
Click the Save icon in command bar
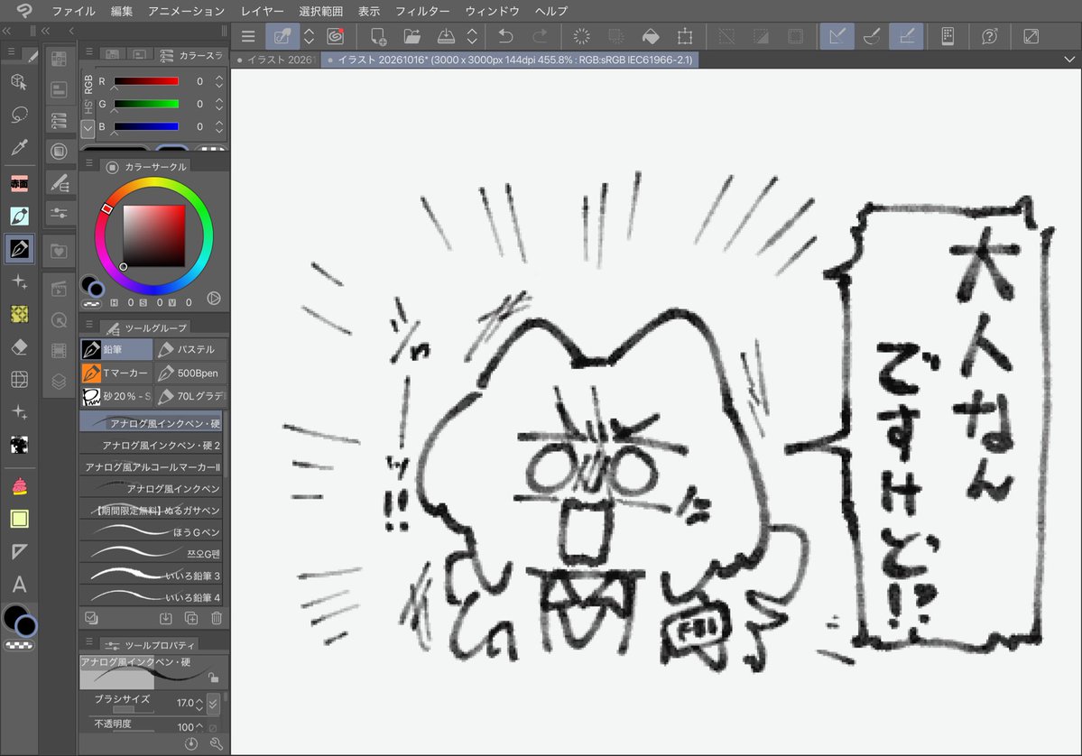(x=446, y=36)
